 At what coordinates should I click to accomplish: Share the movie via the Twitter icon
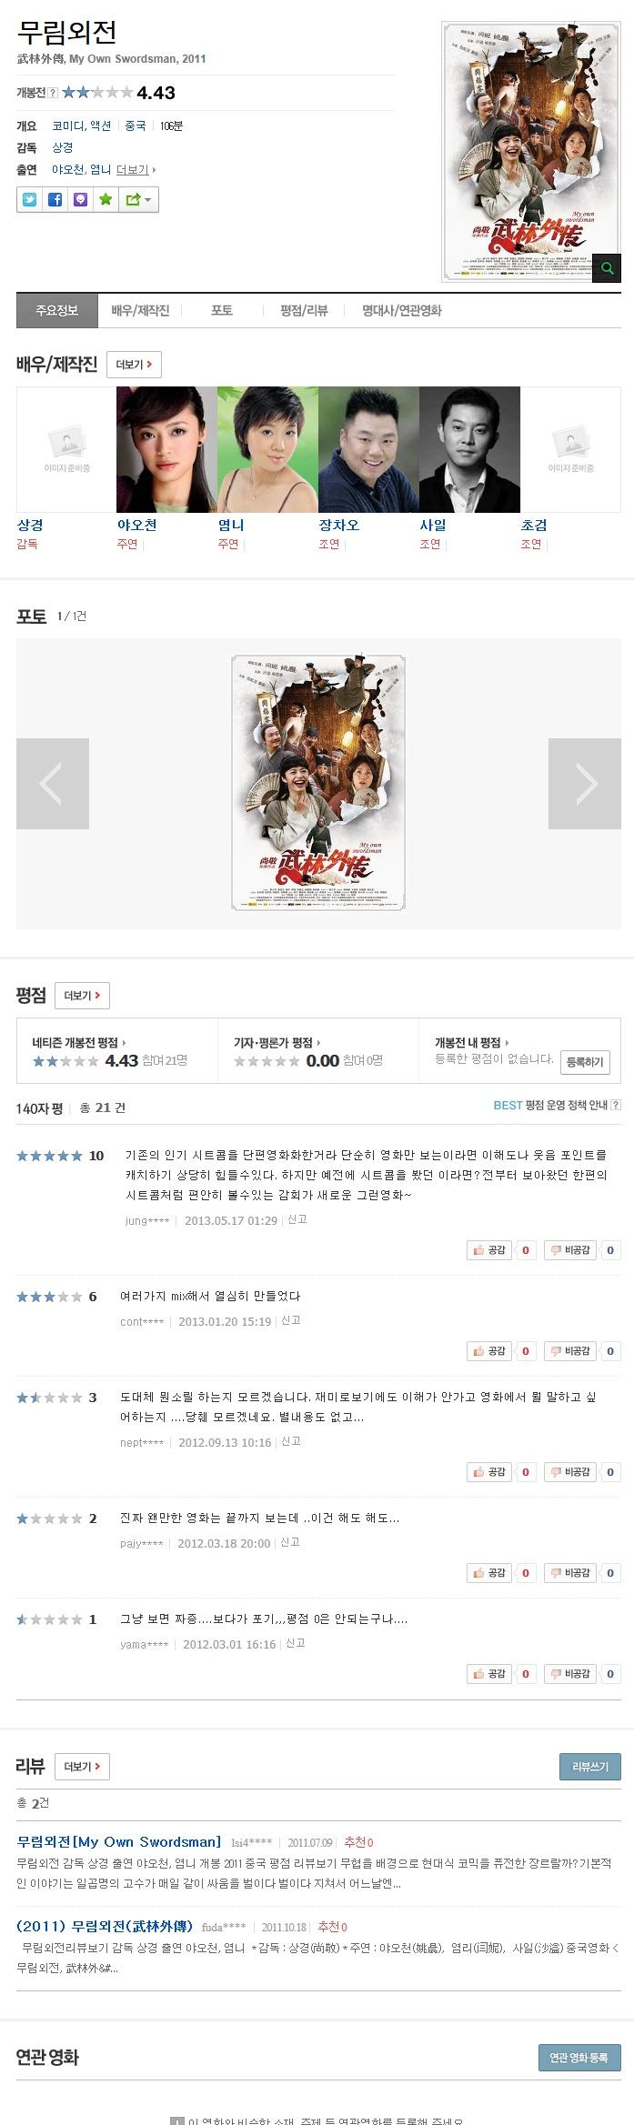[30, 199]
